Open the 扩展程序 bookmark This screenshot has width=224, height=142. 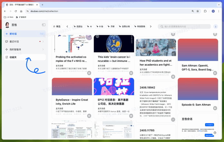pyautogui.click(x=21, y=17)
